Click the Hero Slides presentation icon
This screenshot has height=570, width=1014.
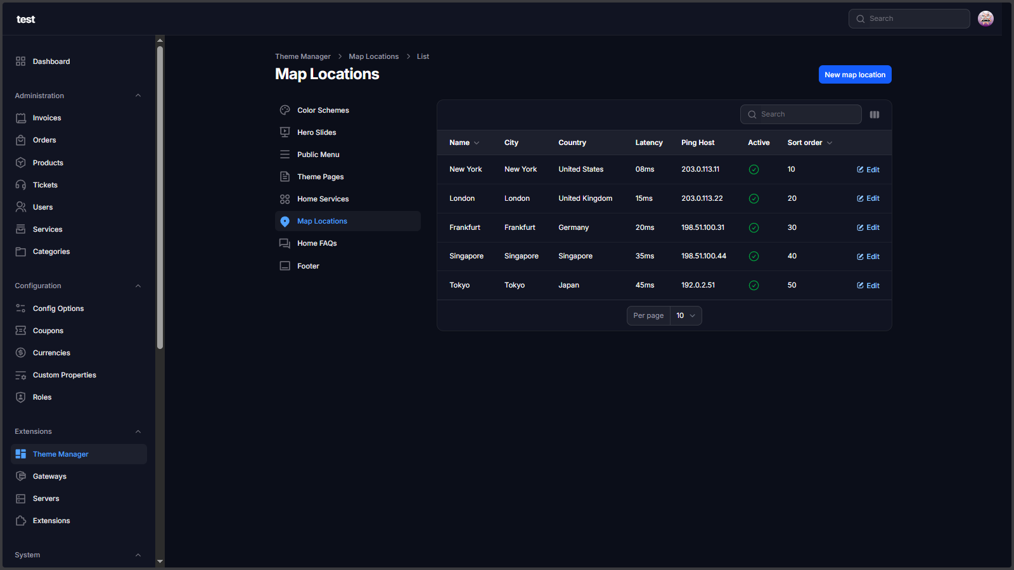(x=285, y=132)
